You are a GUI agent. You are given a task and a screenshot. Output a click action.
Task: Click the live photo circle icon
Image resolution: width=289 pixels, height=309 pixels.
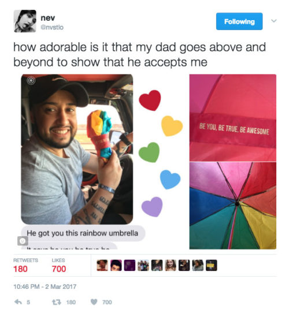pyautogui.click(x=31, y=80)
